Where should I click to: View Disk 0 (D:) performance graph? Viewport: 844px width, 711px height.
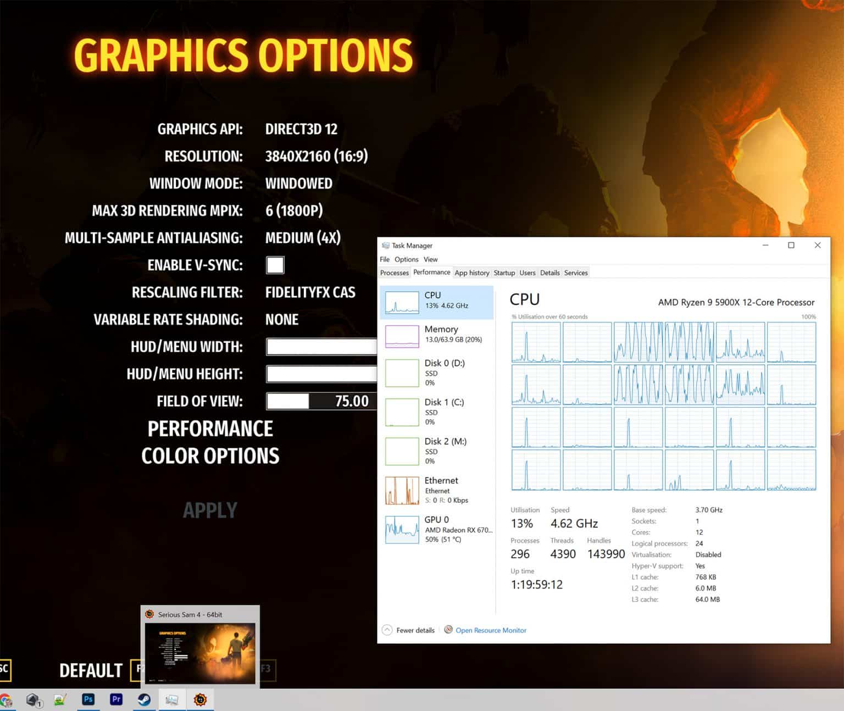437,373
